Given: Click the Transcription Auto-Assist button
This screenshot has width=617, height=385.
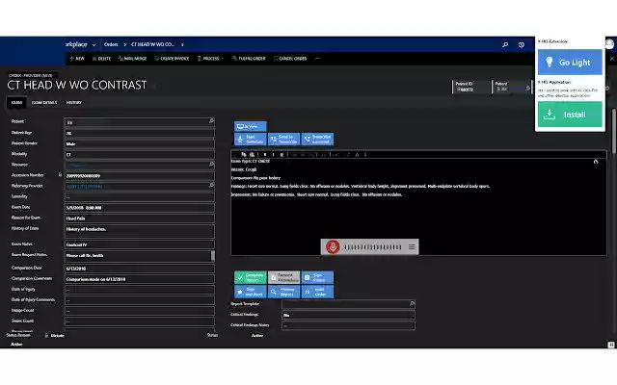Looking at the screenshot, I should [x=317, y=139].
